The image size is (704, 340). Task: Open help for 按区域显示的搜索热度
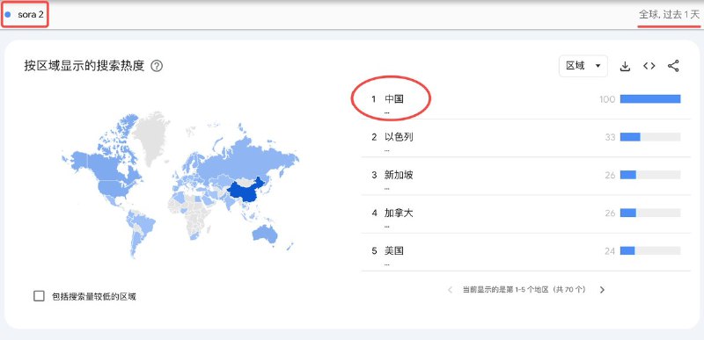tap(157, 66)
